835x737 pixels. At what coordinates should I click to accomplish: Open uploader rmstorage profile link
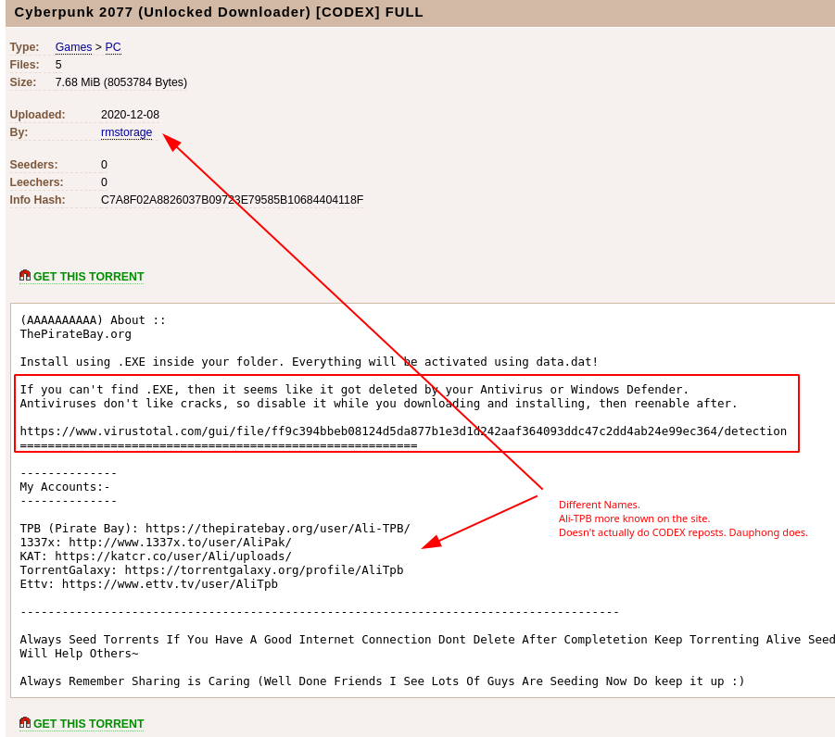click(x=126, y=132)
